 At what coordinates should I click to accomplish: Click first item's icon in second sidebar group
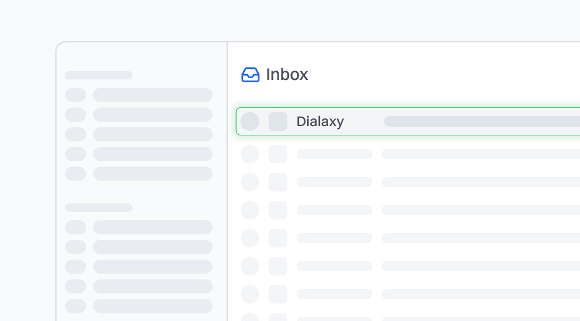coord(75,227)
